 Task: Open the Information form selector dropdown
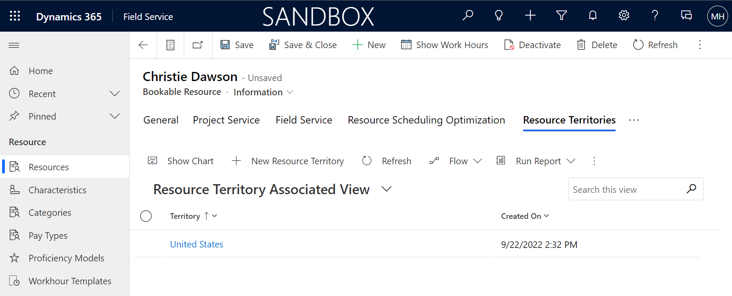[263, 92]
